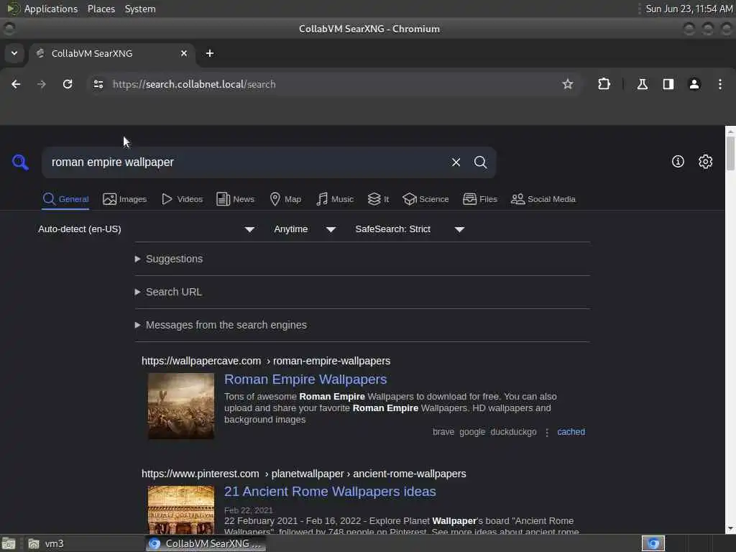736x552 pixels.
Task: Switch to the It search category
Action: pyautogui.click(x=378, y=199)
